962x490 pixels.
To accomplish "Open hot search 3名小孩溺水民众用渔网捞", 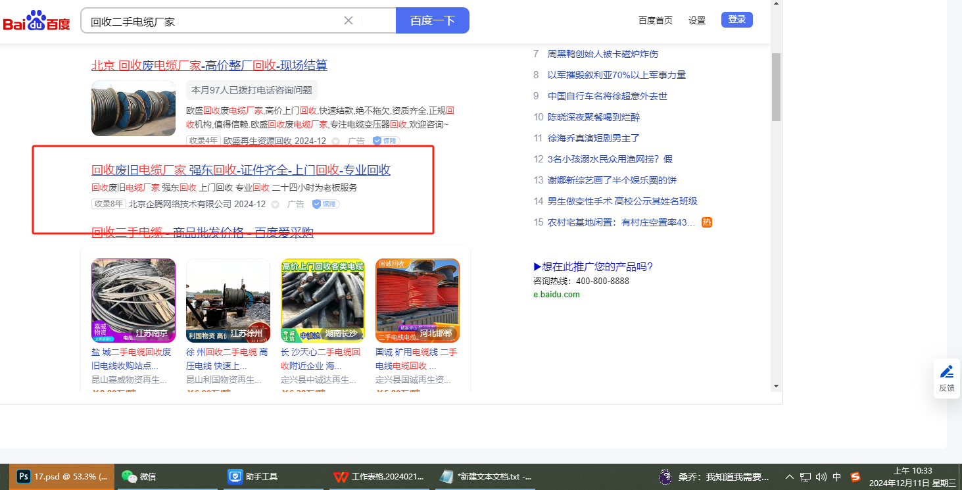I will coord(610,159).
